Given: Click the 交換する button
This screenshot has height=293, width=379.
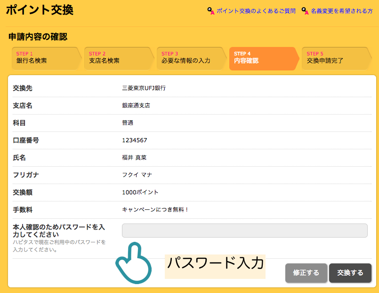Looking at the screenshot, I should pos(350,273).
